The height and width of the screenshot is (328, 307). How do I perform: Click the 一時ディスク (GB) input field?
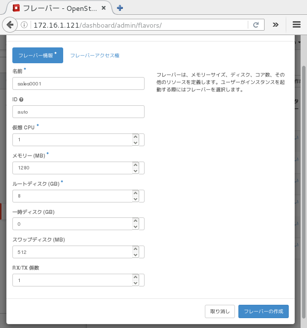[x=72, y=224]
